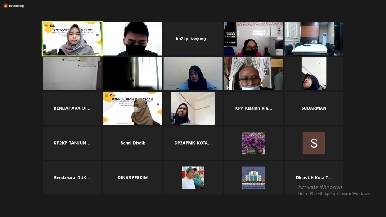The image size is (386, 217).
Task: Select the Bendahara DUK... participant tile
Action: [72, 178]
